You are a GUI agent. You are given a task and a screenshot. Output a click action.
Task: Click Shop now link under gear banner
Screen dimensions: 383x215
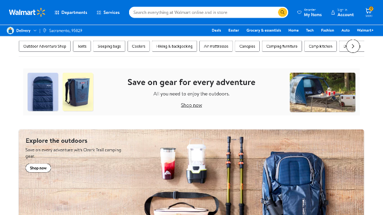(191, 105)
